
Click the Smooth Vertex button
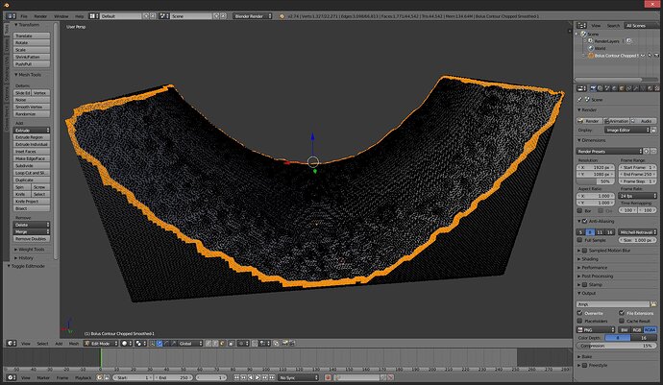click(32, 107)
